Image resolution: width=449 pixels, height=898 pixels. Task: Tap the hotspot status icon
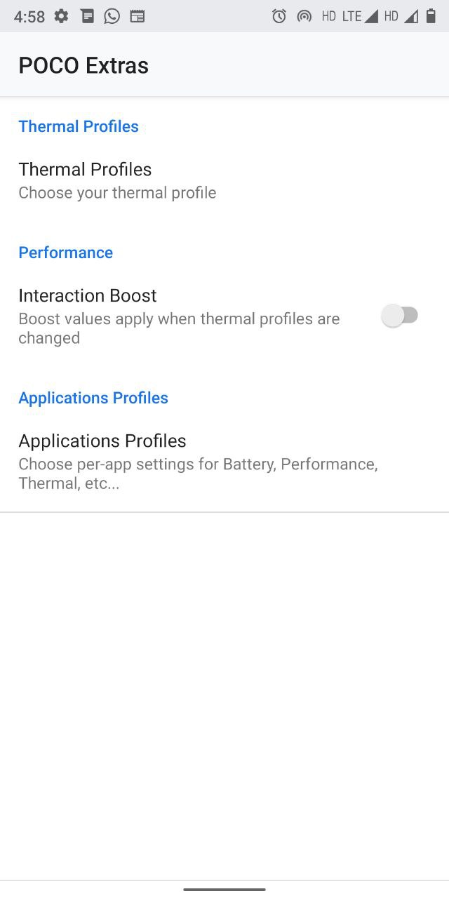(x=304, y=16)
